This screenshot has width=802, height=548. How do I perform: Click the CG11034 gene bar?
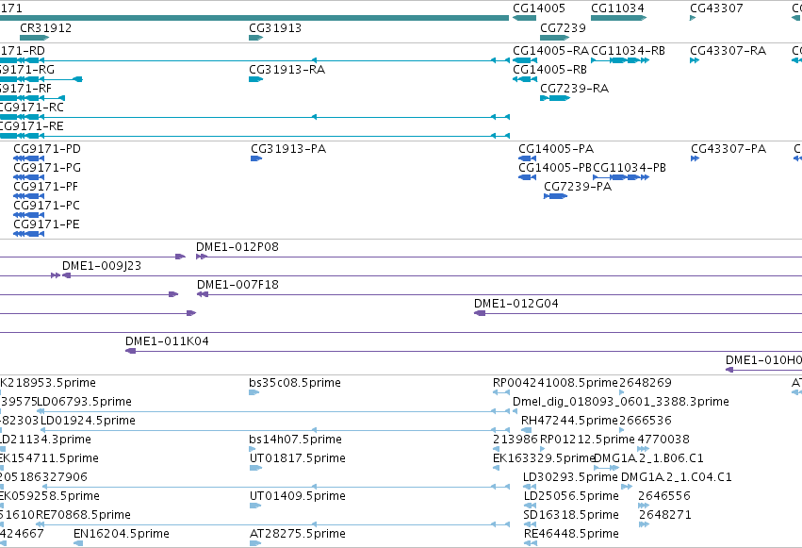[x=619, y=18]
